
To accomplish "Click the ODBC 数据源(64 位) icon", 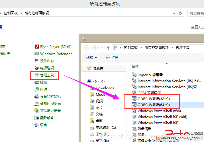I will (x=134, y=105).
